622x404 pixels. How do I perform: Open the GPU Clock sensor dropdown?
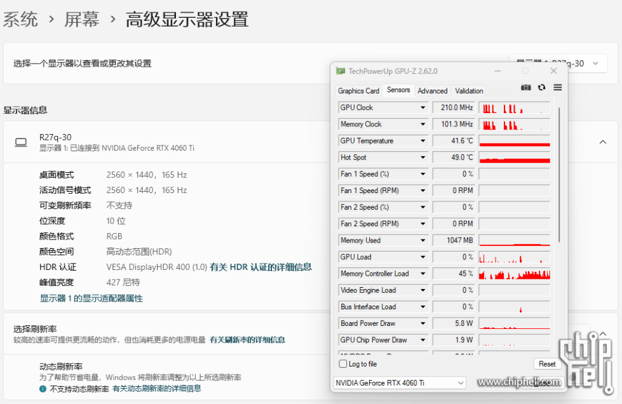click(423, 107)
